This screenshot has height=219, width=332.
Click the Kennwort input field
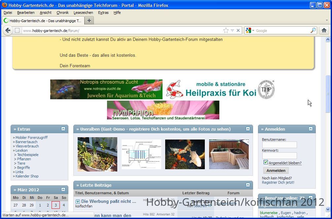pyautogui.click(x=279, y=156)
